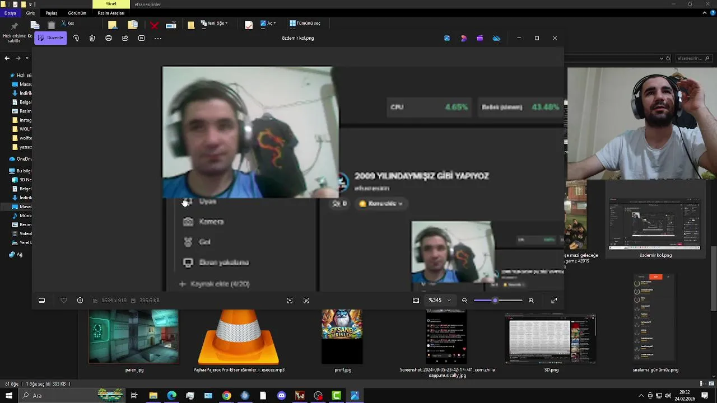
Task: Select sıralama günümüz.png file
Action: point(655,324)
